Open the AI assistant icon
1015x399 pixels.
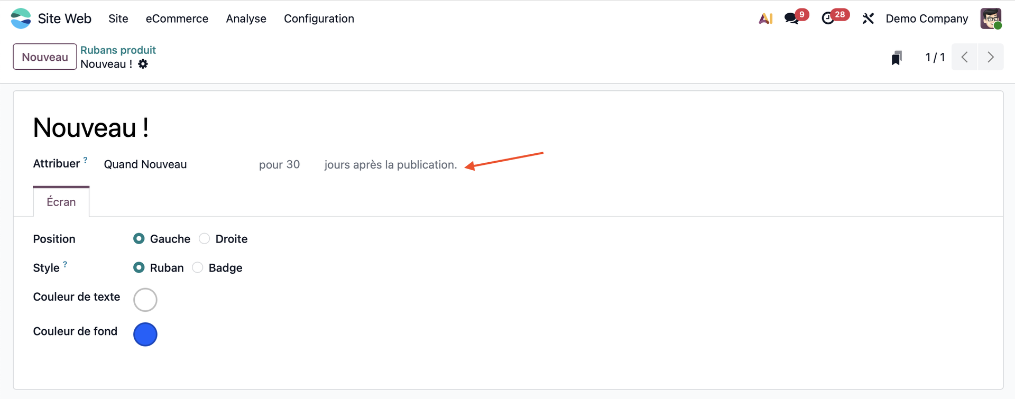765,18
